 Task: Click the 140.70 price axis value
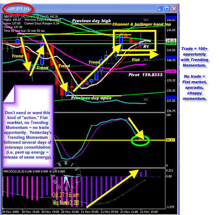click(x=171, y=60)
